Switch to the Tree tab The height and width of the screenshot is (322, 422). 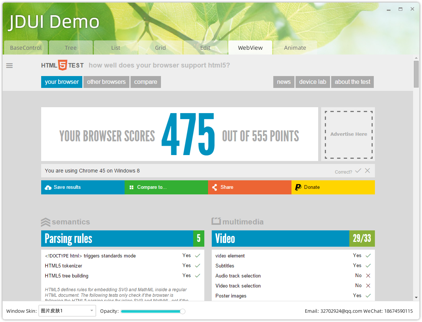coord(71,47)
